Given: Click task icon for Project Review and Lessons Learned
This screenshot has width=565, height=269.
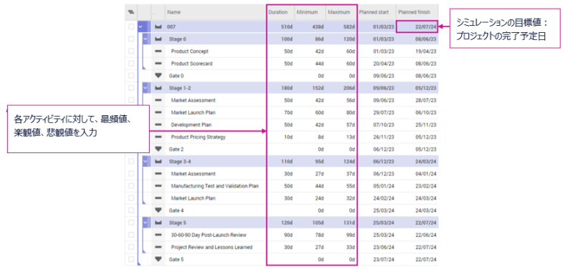Looking at the screenshot, I should tap(158, 247).
